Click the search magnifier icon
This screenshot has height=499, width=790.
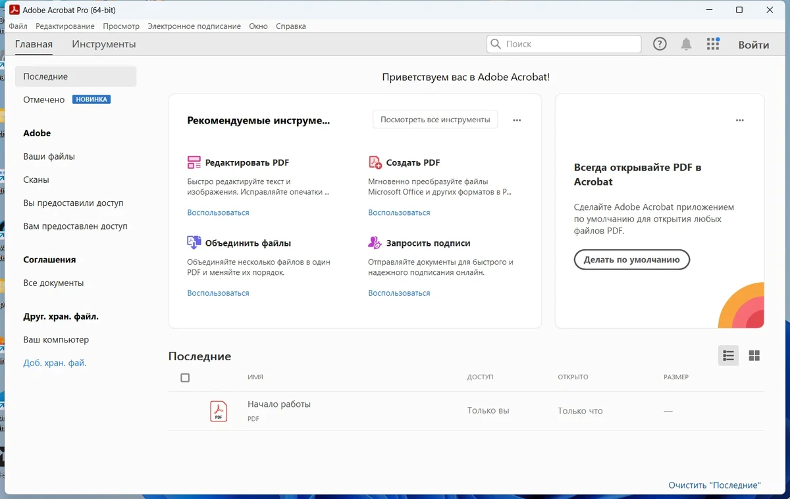coord(496,44)
